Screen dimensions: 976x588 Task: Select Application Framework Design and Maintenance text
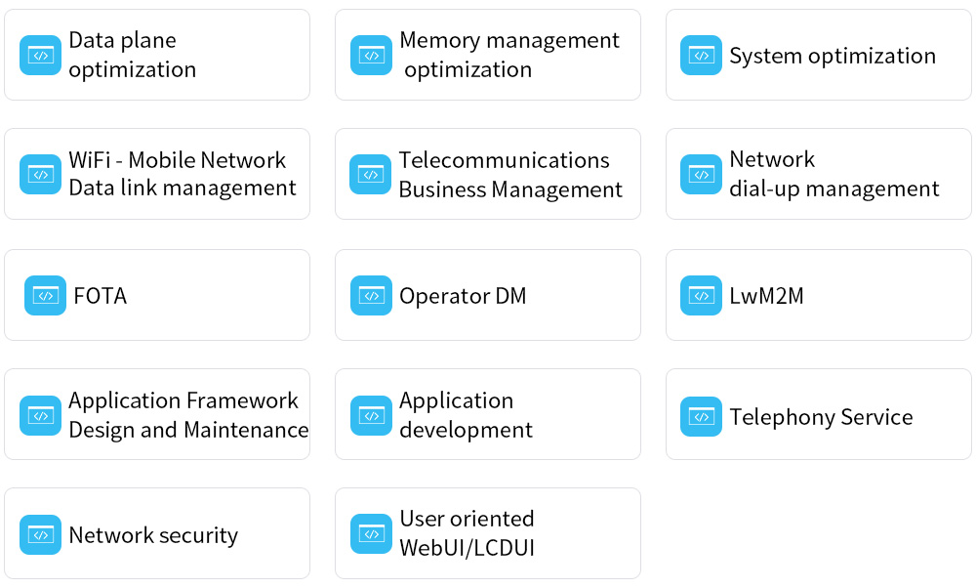(x=187, y=415)
